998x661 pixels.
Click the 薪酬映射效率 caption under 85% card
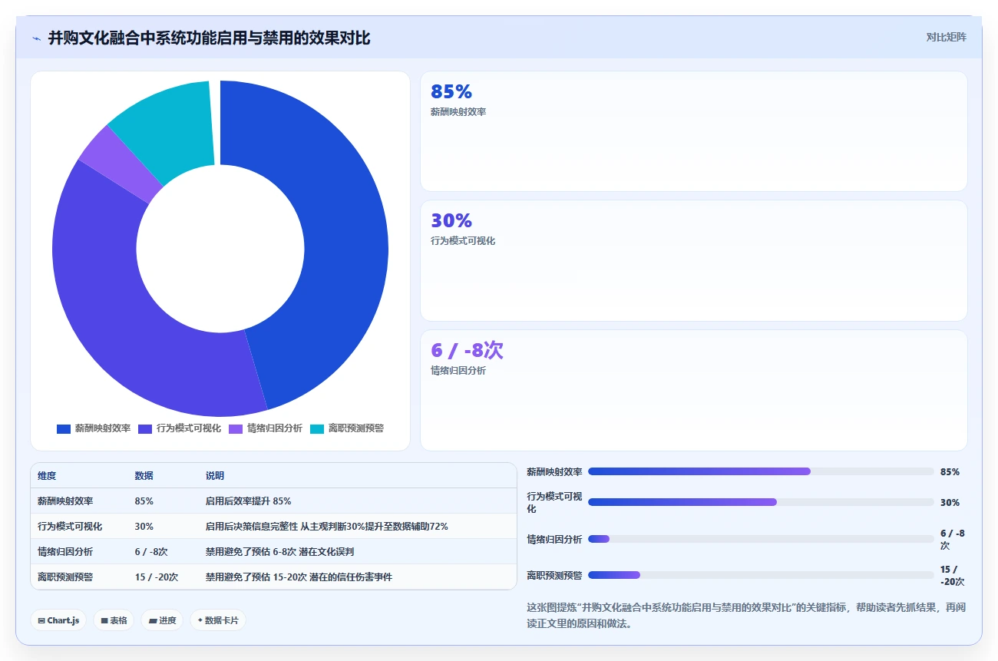(x=458, y=112)
